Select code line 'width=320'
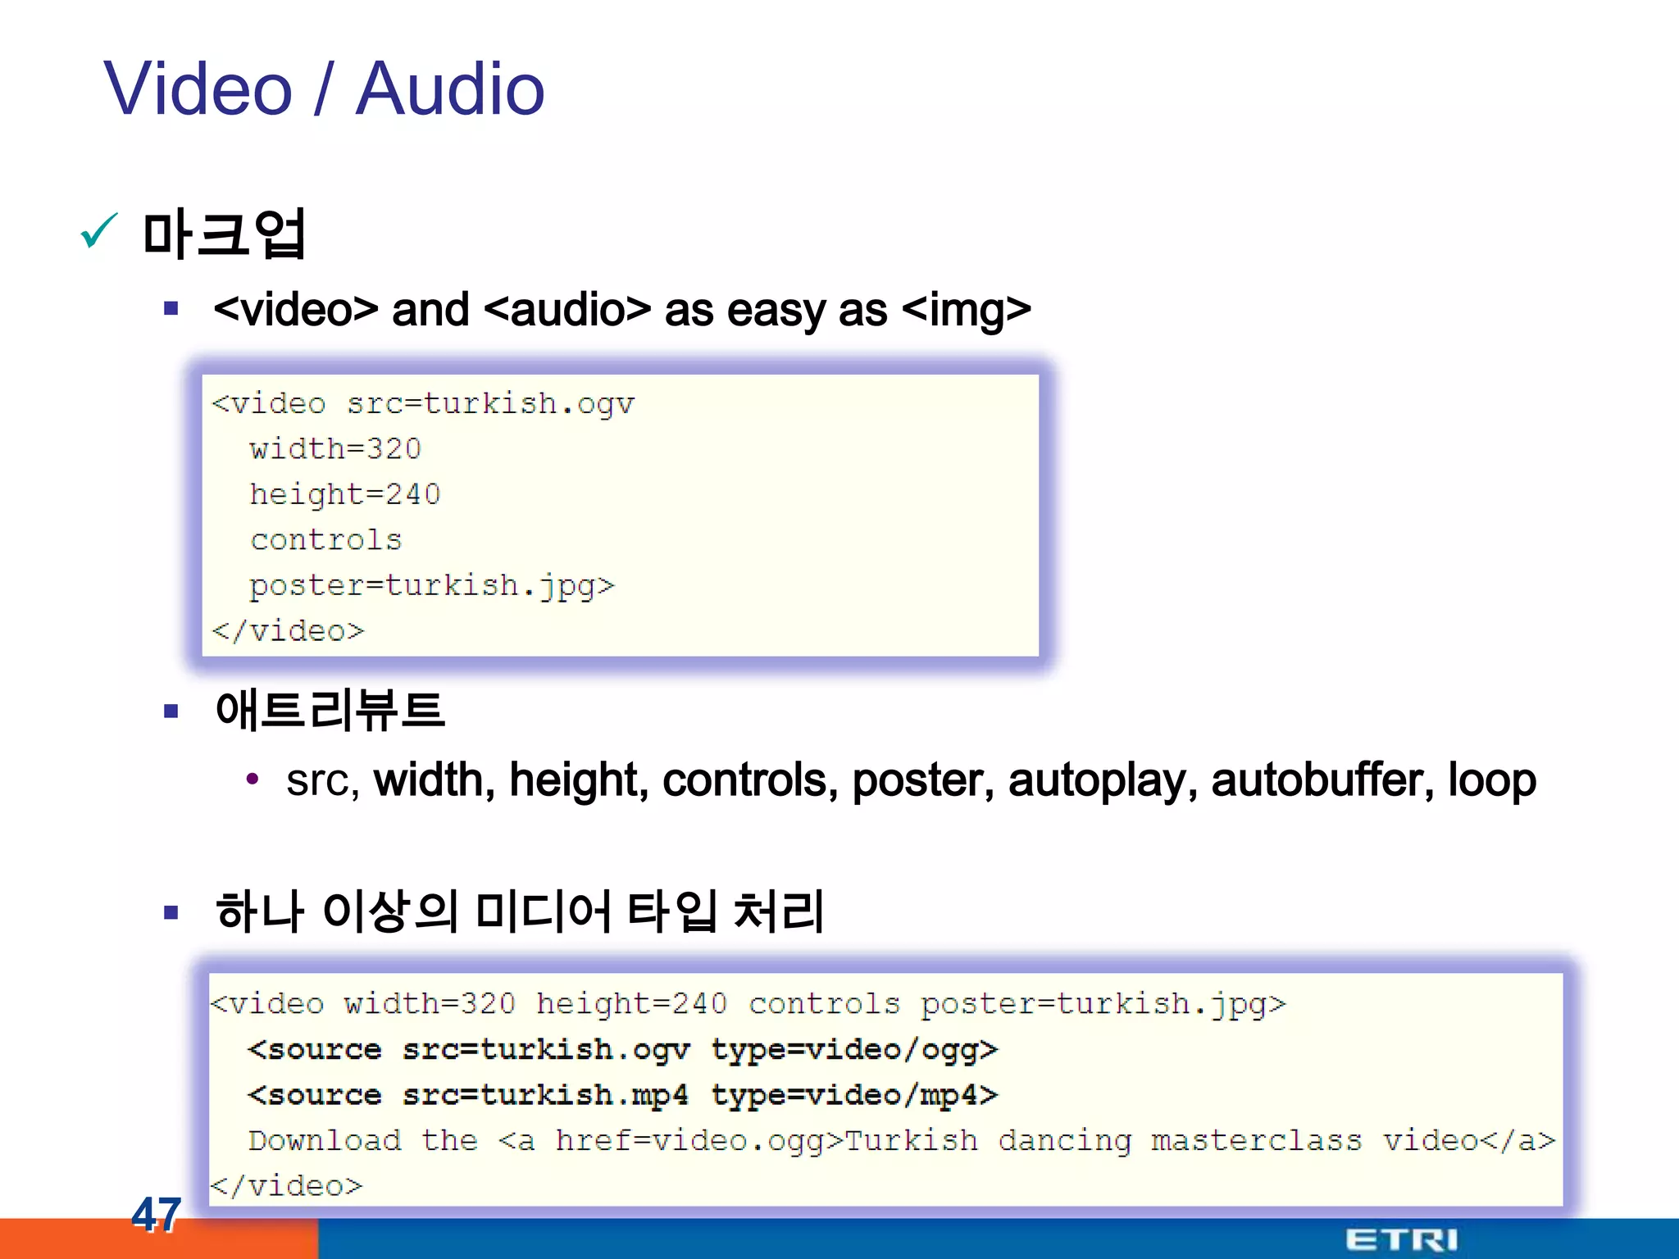Image resolution: width=1679 pixels, height=1259 pixels. (x=335, y=448)
